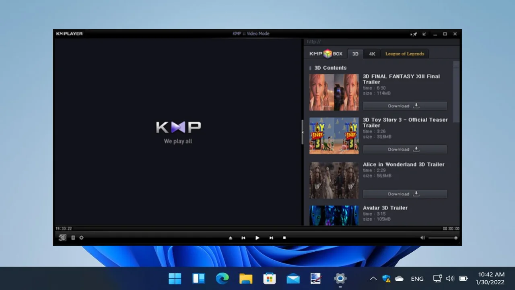Stop playback with the square button

coord(284,238)
